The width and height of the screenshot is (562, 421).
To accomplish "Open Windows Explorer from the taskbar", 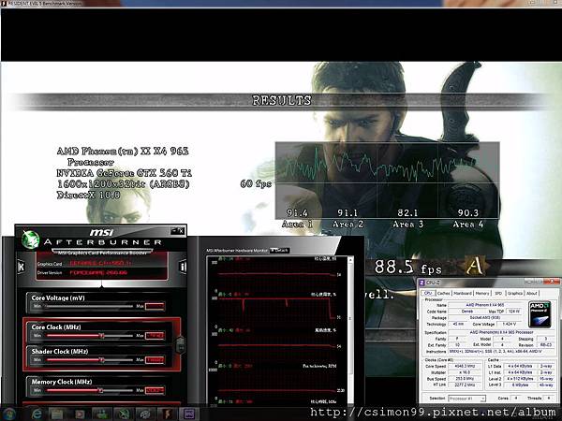I will pos(56,414).
